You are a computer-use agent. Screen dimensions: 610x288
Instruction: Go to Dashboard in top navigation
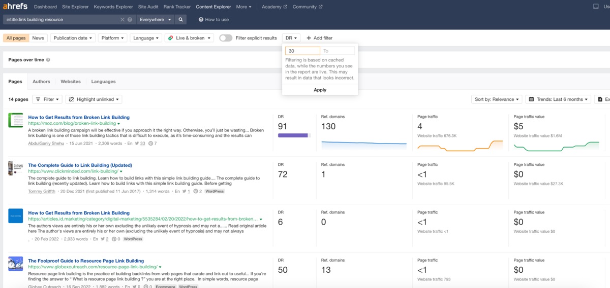tap(45, 7)
